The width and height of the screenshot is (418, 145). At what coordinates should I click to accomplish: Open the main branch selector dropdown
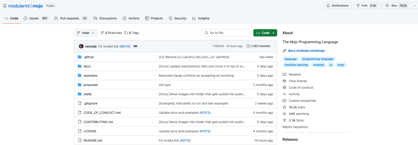pos(86,33)
